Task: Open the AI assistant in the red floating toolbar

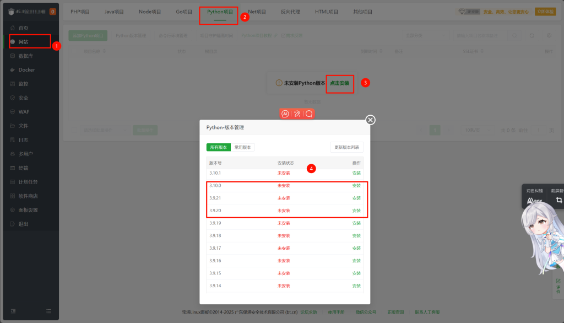Action: pyautogui.click(x=285, y=112)
